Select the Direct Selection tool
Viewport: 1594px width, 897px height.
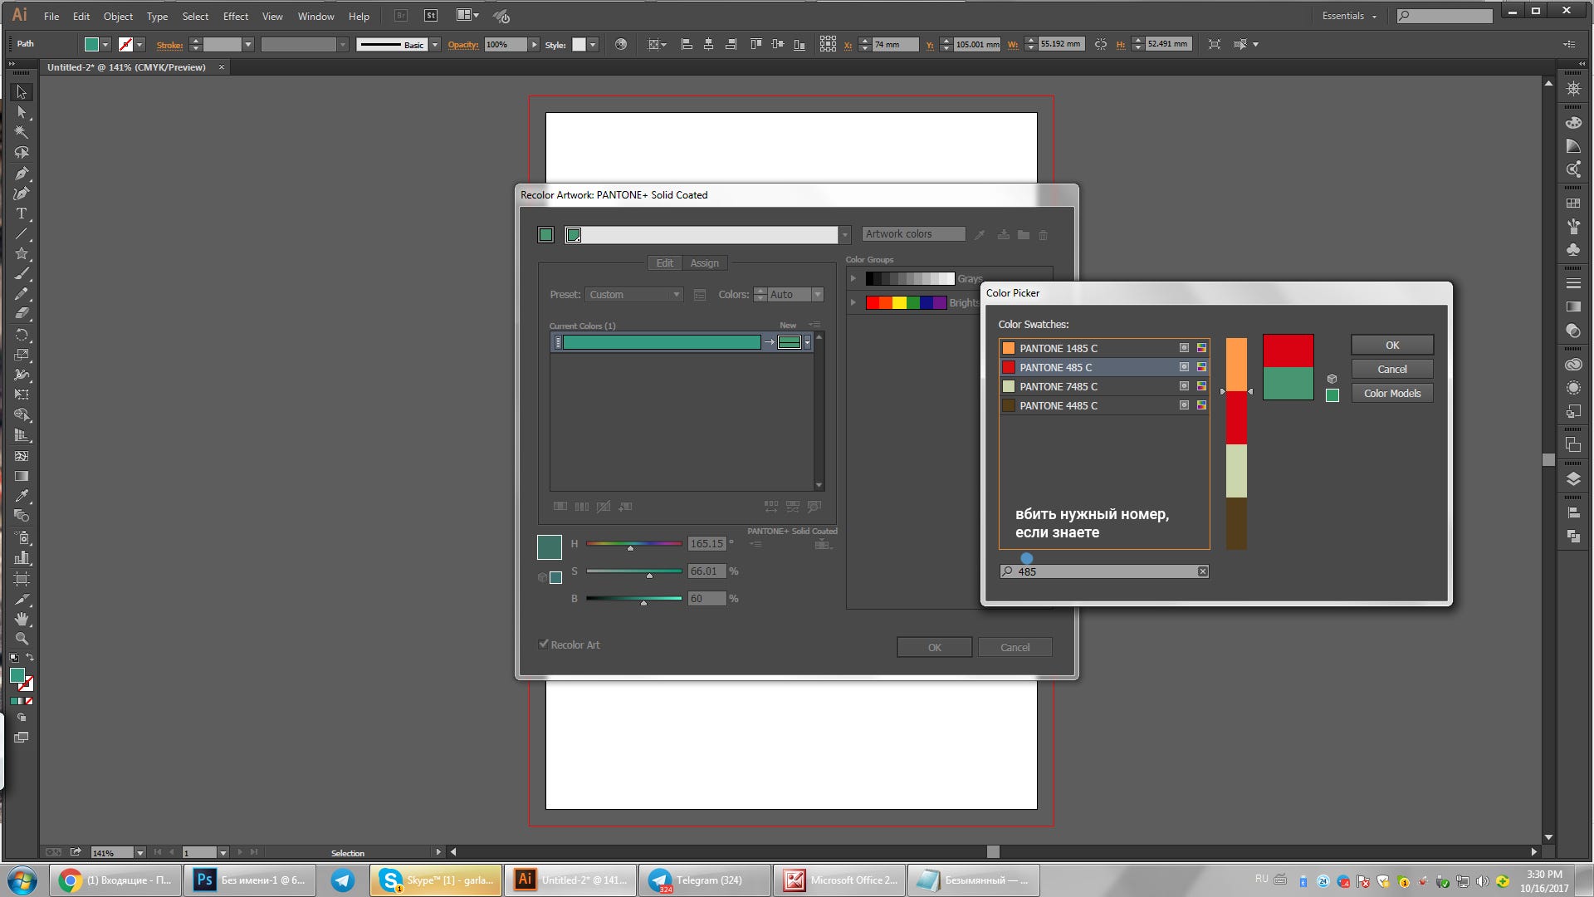22,112
